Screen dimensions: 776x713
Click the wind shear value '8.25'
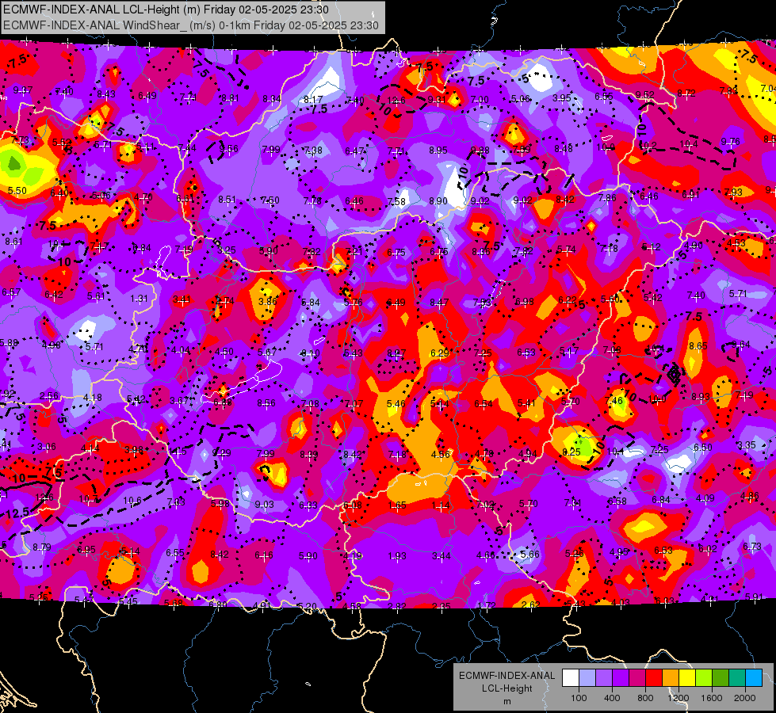[x=571, y=452]
